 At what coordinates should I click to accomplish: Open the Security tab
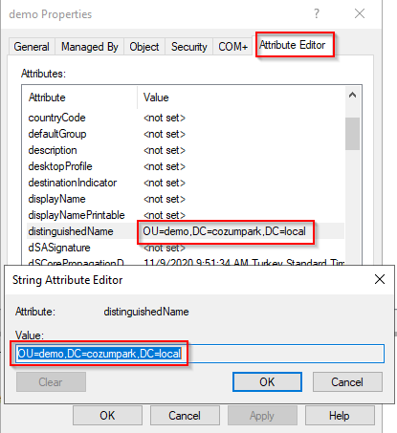189,47
